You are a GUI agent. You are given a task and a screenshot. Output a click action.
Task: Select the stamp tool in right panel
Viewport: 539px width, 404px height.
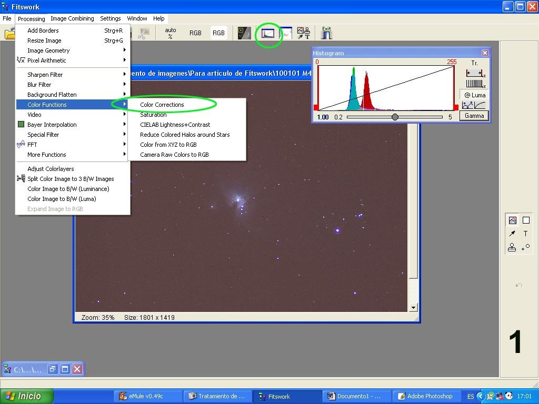[512, 247]
